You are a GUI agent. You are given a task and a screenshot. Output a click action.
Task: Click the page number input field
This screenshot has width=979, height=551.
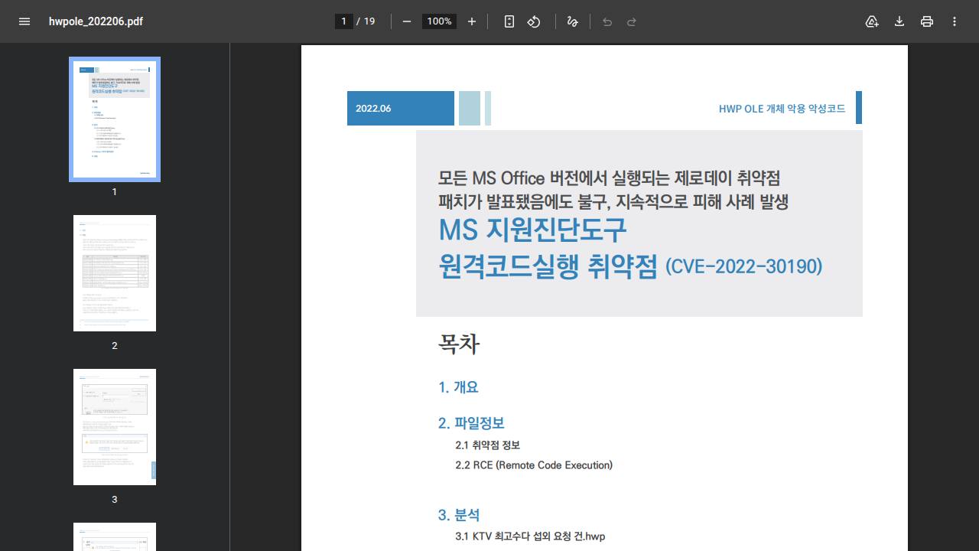point(344,21)
